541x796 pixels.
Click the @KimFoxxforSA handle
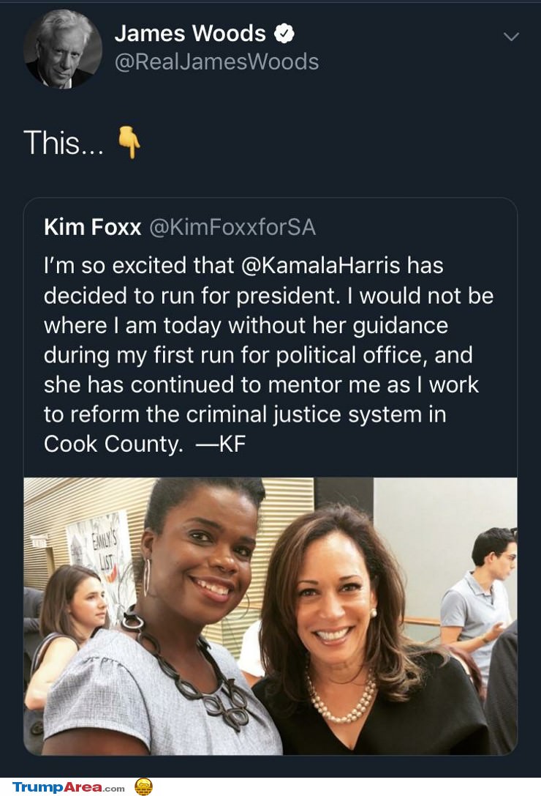[232, 227]
